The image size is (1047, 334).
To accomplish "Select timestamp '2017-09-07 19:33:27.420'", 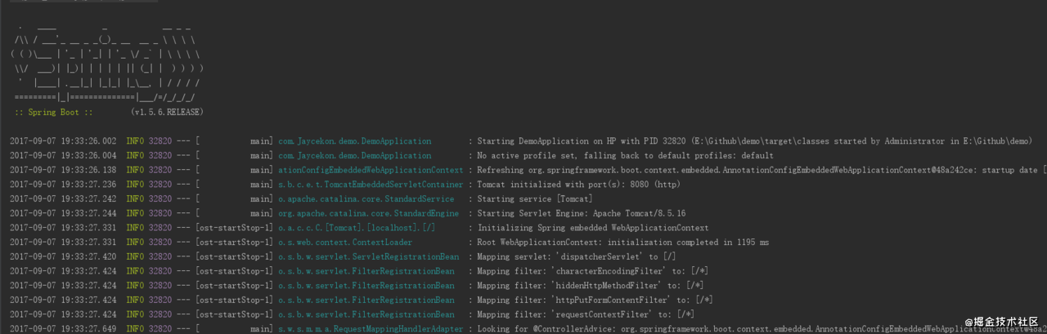I will [63, 257].
